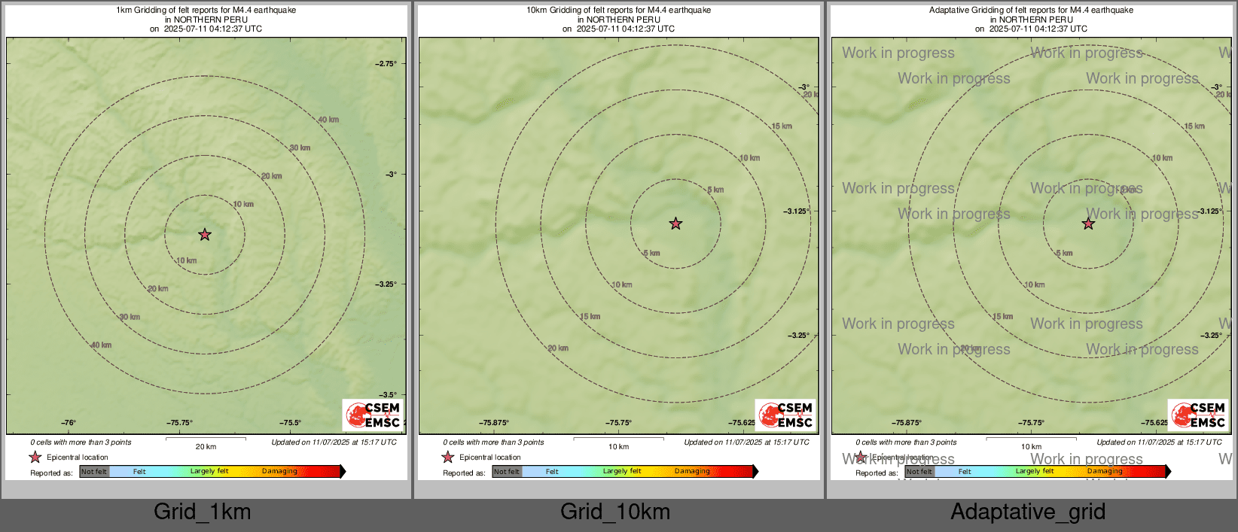Image resolution: width=1238 pixels, height=532 pixels.
Task: Click the '-3.5°' latitude label on Grid_1km map
Action: click(387, 395)
